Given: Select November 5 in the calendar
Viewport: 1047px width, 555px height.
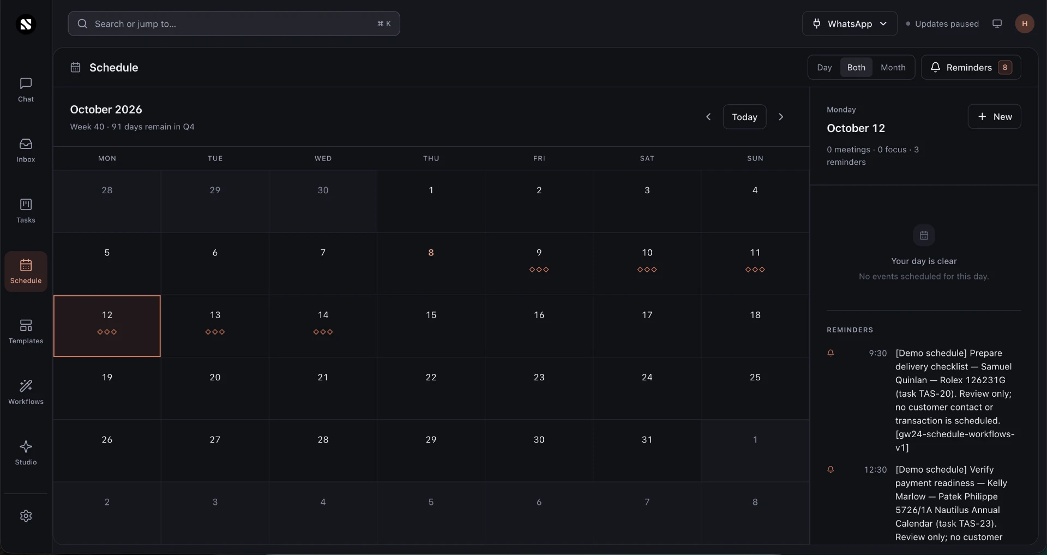Looking at the screenshot, I should [431, 512].
